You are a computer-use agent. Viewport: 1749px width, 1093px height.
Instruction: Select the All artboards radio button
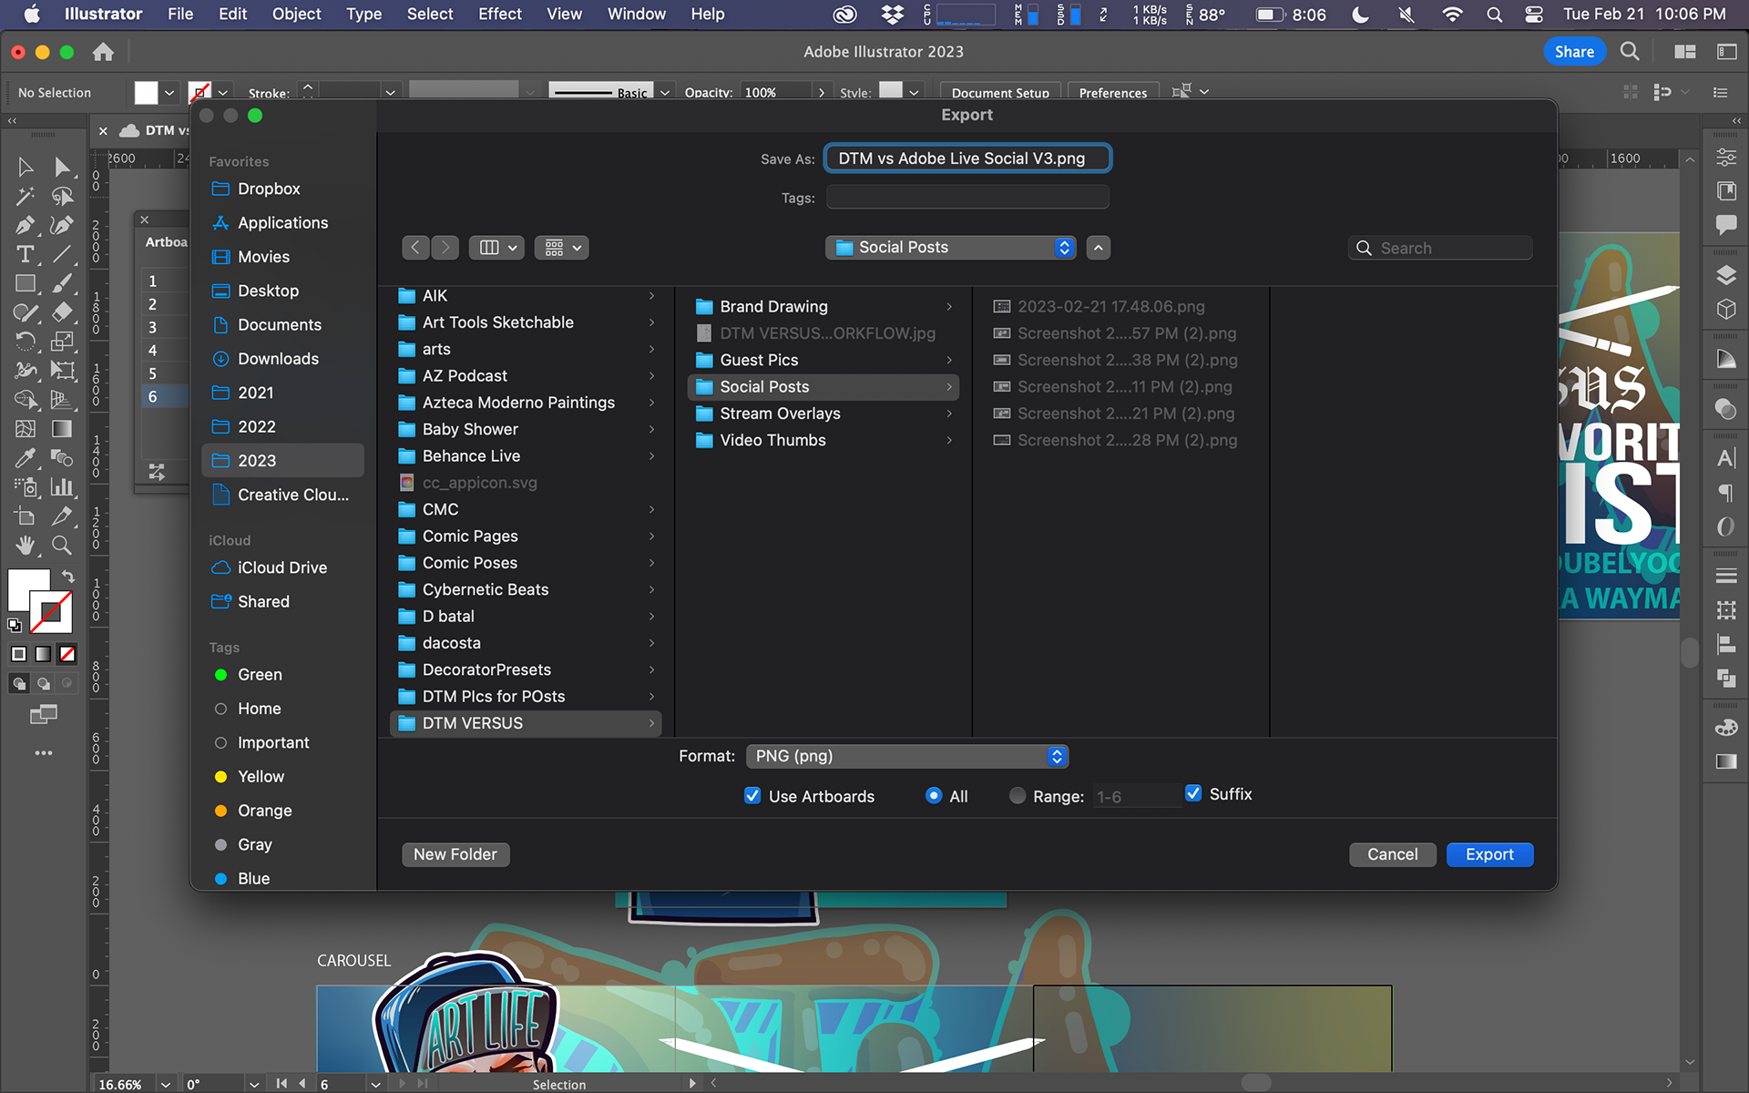pos(933,795)
